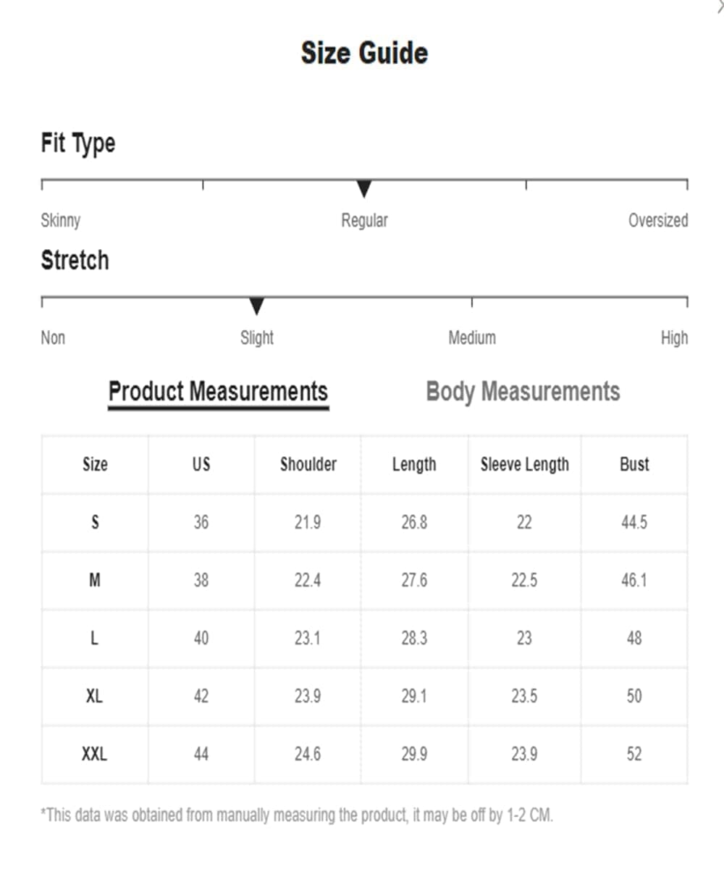
Task: Click the XL bust value 50
Action: click(x=634, y=696)
